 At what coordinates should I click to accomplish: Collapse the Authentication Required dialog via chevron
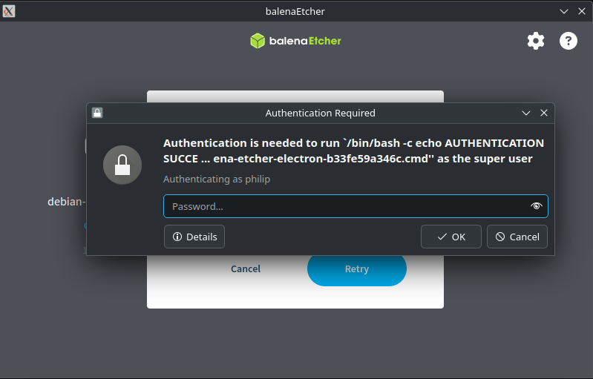coord(526,113)
